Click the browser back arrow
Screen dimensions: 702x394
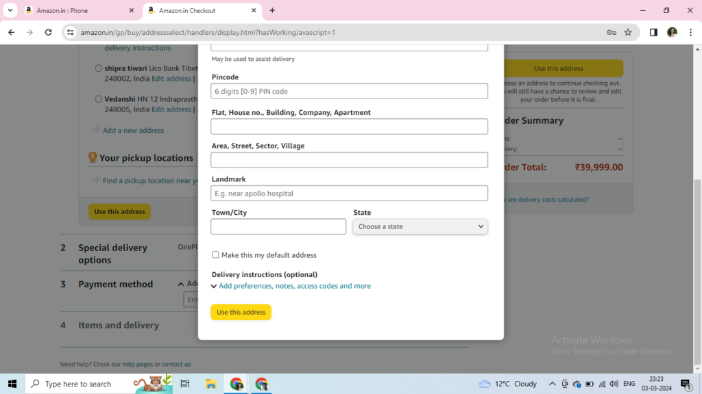(11, 32)
